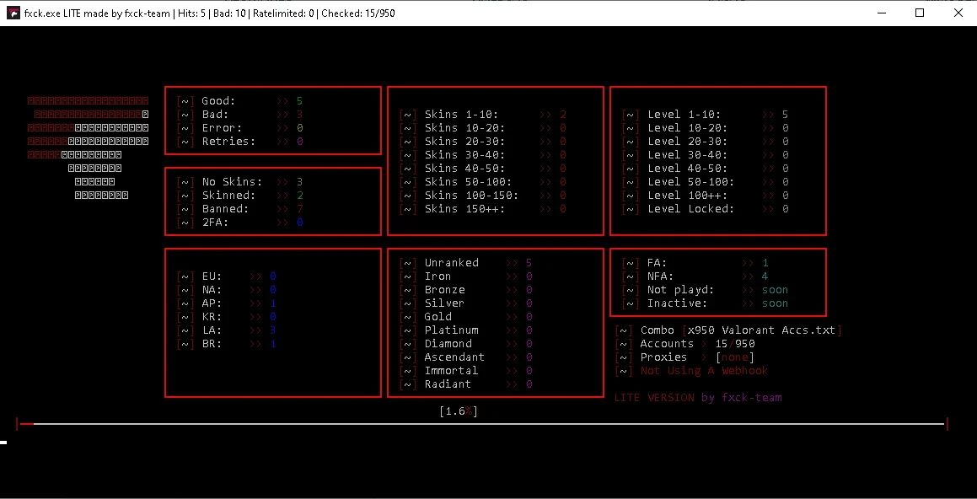Click the 'NA:' region label

212,290
